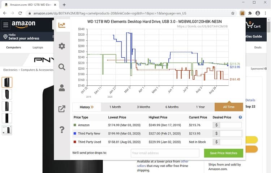Select the All Time range tab
Image resolution: width=271 pixels, height=173 pixels.
(229, 107)
